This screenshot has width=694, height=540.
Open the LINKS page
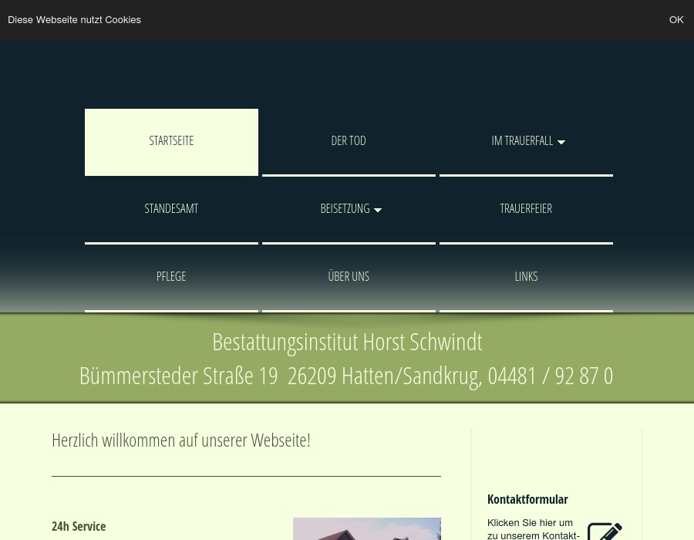click(x=526, y=276)
